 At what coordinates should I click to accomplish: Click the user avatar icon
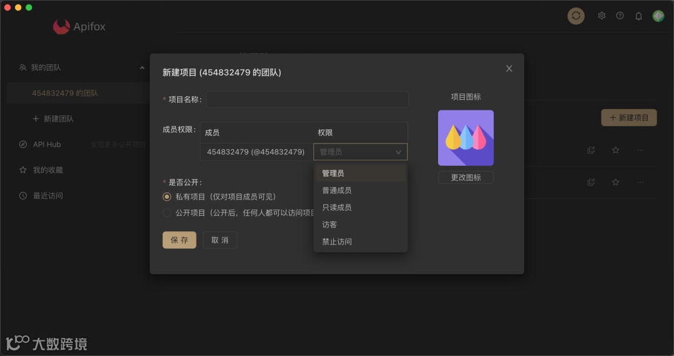point(658,16)
